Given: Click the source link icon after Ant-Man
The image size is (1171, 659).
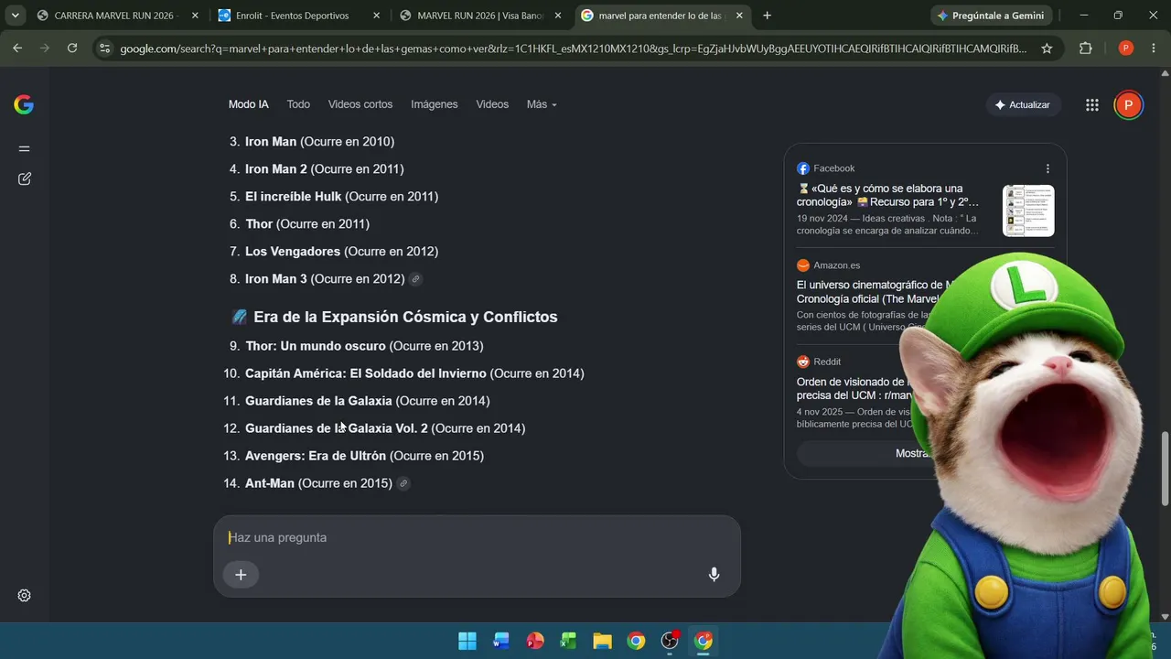Looking at the screenshot, I should pos(403,483).
